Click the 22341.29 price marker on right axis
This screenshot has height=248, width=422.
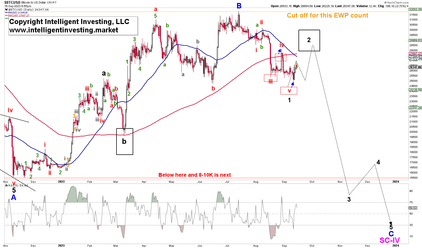pyautogui.click(x=415, y=108)
